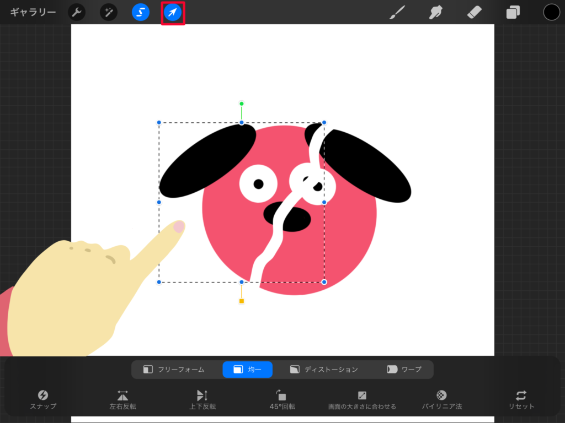Flip horizontally with 左右反転
This screenshot has height=423, width=565.
pos(122,400)
